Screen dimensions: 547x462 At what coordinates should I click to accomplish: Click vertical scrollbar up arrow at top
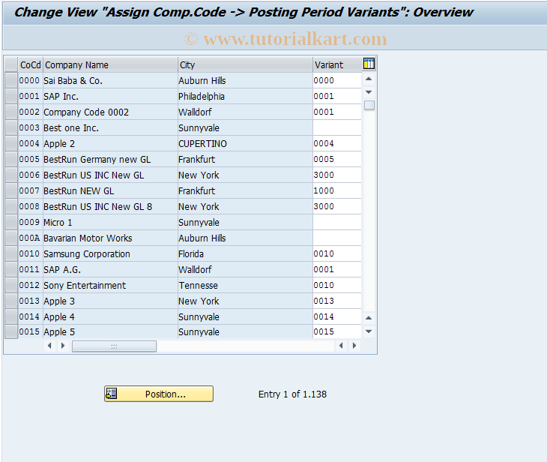pyautogui.click(x=369, y=79)
